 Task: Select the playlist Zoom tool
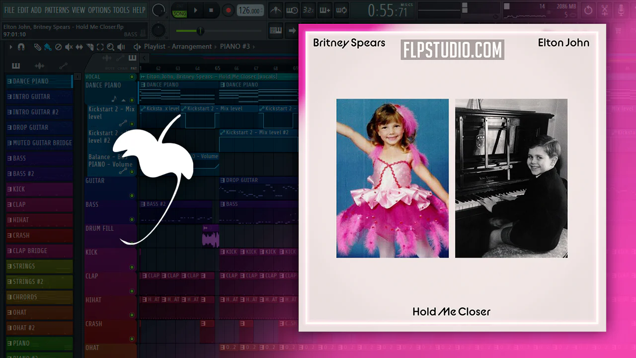110,47
